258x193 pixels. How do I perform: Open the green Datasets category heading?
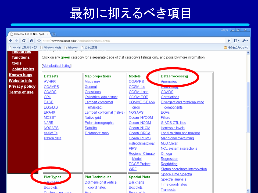click(x=51, y=76)
